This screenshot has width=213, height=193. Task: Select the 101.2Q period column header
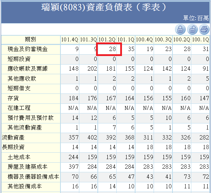coord(107,40)
